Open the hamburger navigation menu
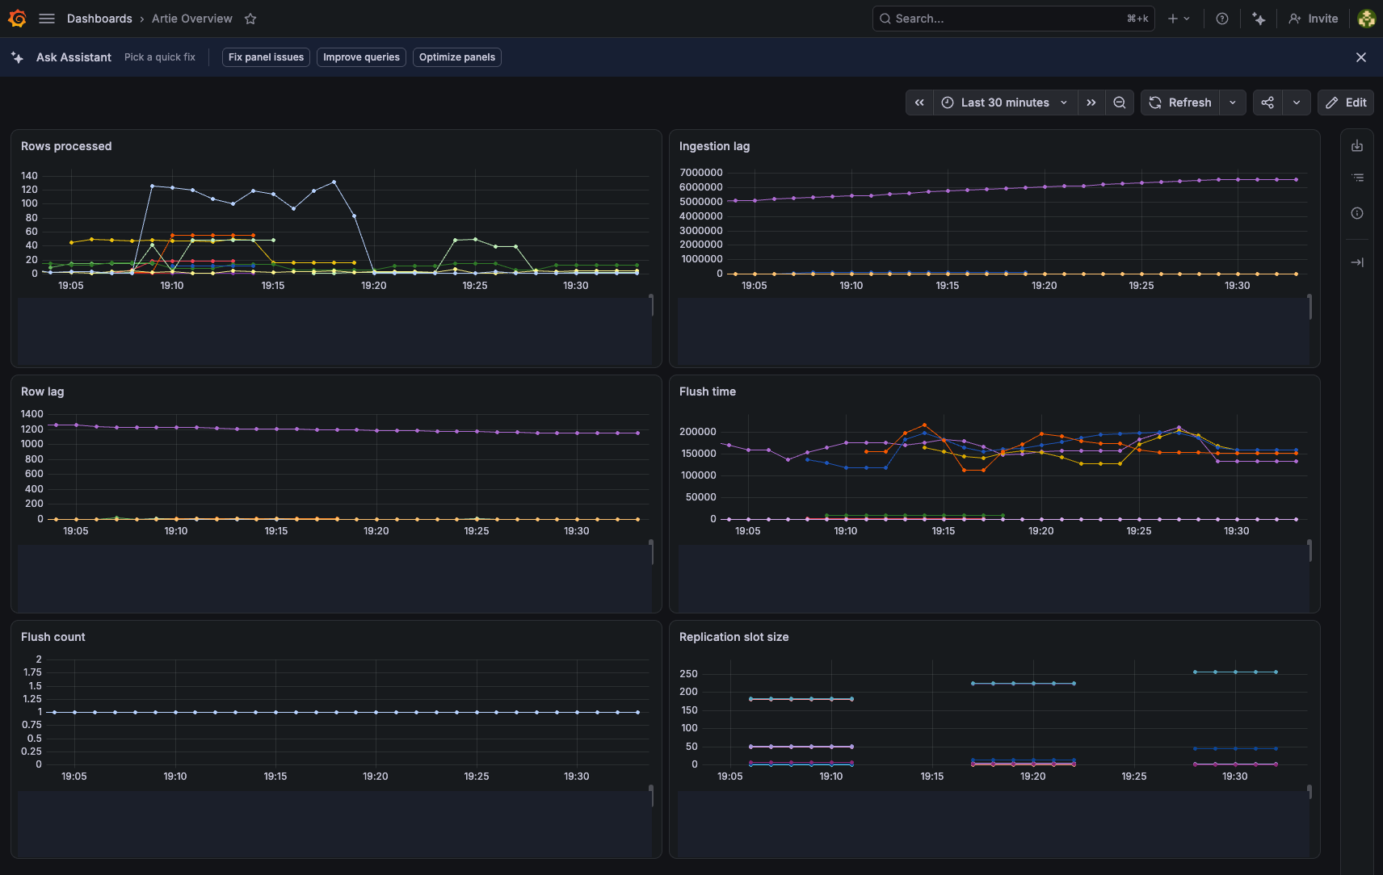 pyautogui.click(x=47, y=19)
